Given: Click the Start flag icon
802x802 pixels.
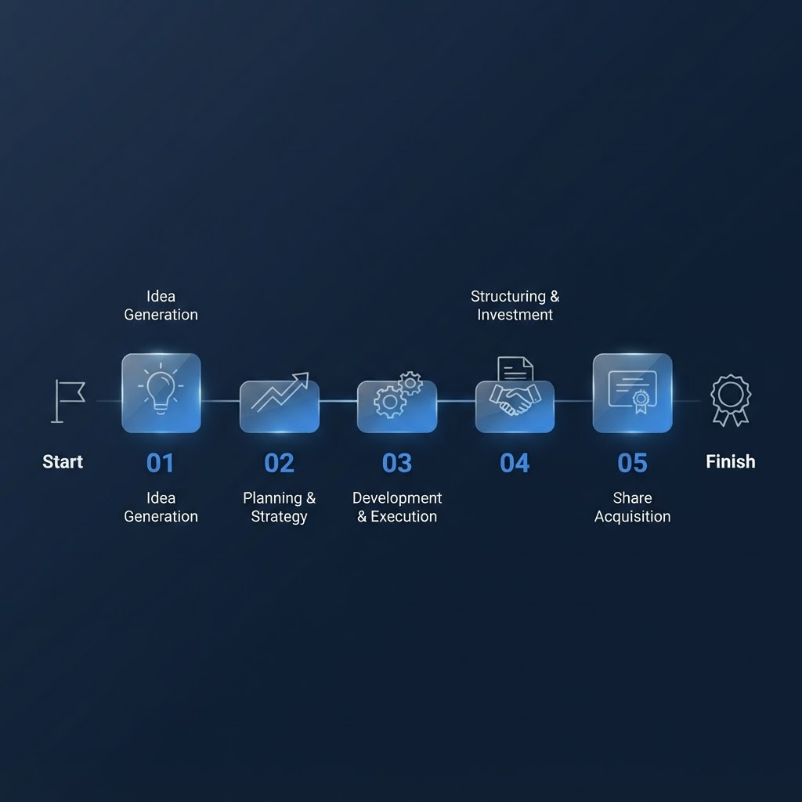Looking at the screenshot, I should pos(68,401).
